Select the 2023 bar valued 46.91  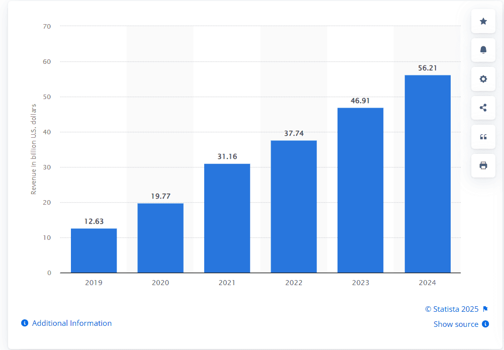[x=360, y=190]
